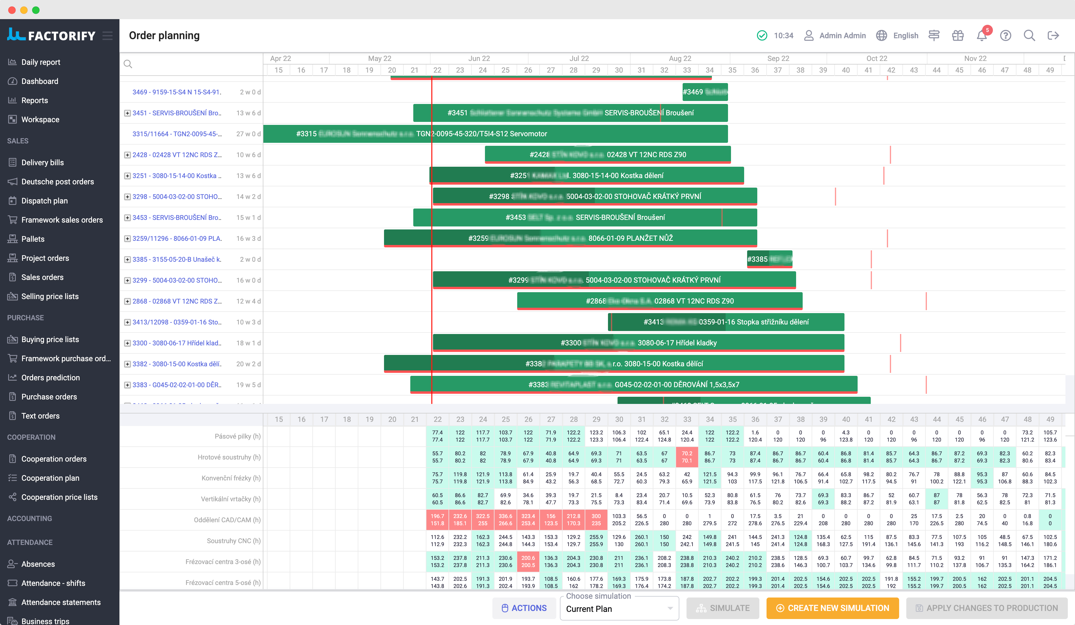Expand the 3259/11296-8066-01-09 PLA row
The image size is (1075, 625).
click(127, 238)
